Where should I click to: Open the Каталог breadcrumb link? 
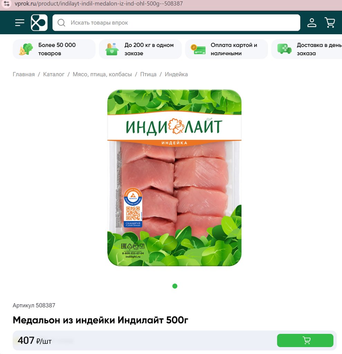click(x=54, y=74)
